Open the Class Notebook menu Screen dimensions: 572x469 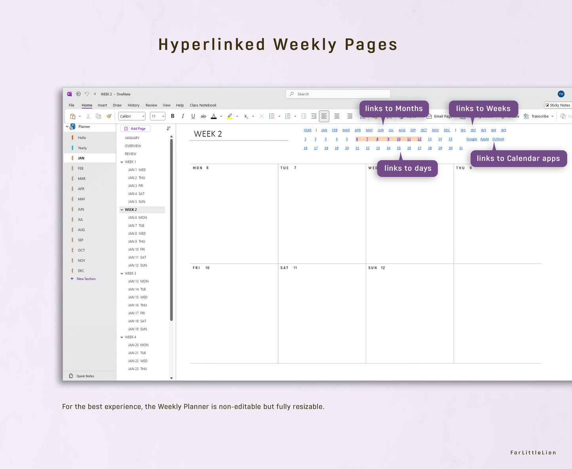click(203, 105)
